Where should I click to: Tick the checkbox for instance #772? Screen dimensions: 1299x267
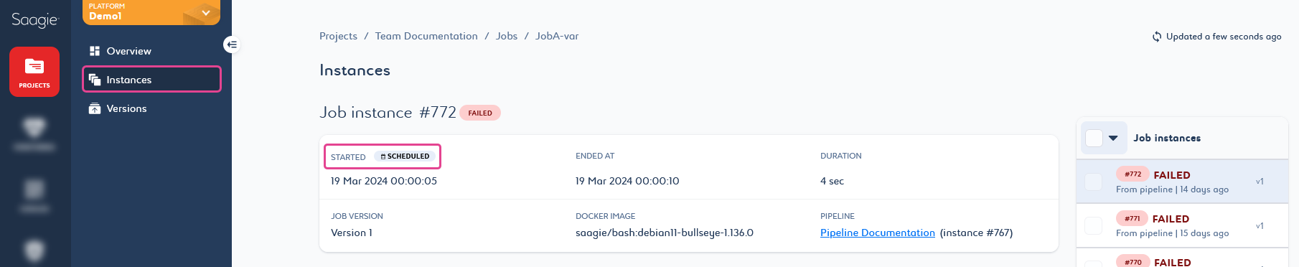[x=1093, y=182]
